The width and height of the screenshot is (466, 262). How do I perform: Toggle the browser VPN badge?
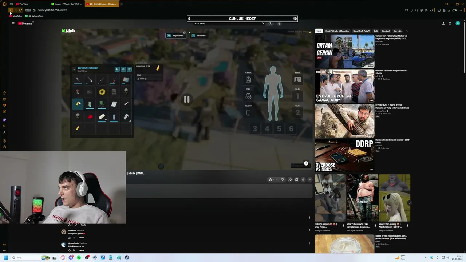(x=28, y=10)
